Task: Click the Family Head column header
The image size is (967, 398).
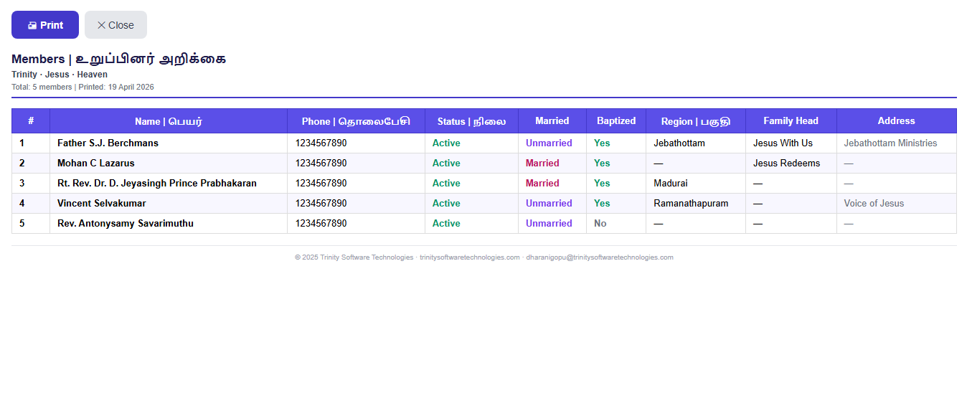Action: click(791, 121)
